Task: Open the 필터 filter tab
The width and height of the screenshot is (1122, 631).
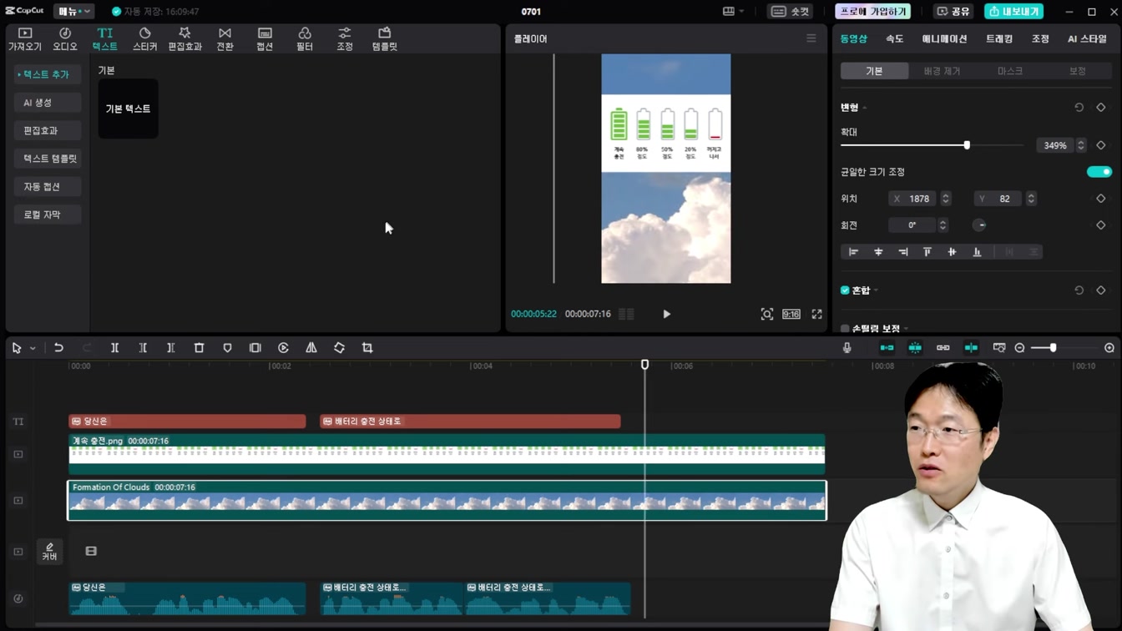Action: pos(305,38)
